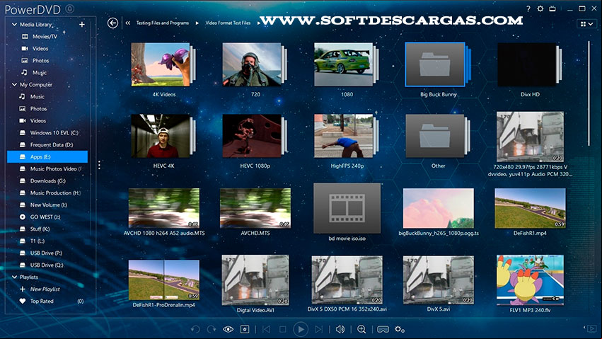Collapse the Playlists section
The width and height of the screenshot is (602, 339).
[14, 277]
